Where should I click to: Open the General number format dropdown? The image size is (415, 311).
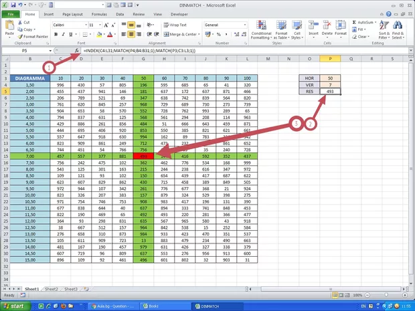tap(245, 25)
